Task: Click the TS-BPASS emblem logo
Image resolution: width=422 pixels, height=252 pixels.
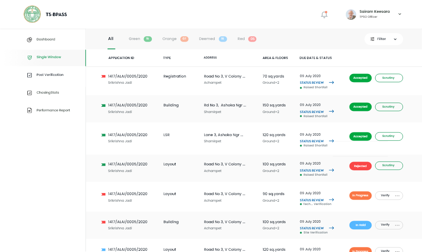Action: click(32, 14)
